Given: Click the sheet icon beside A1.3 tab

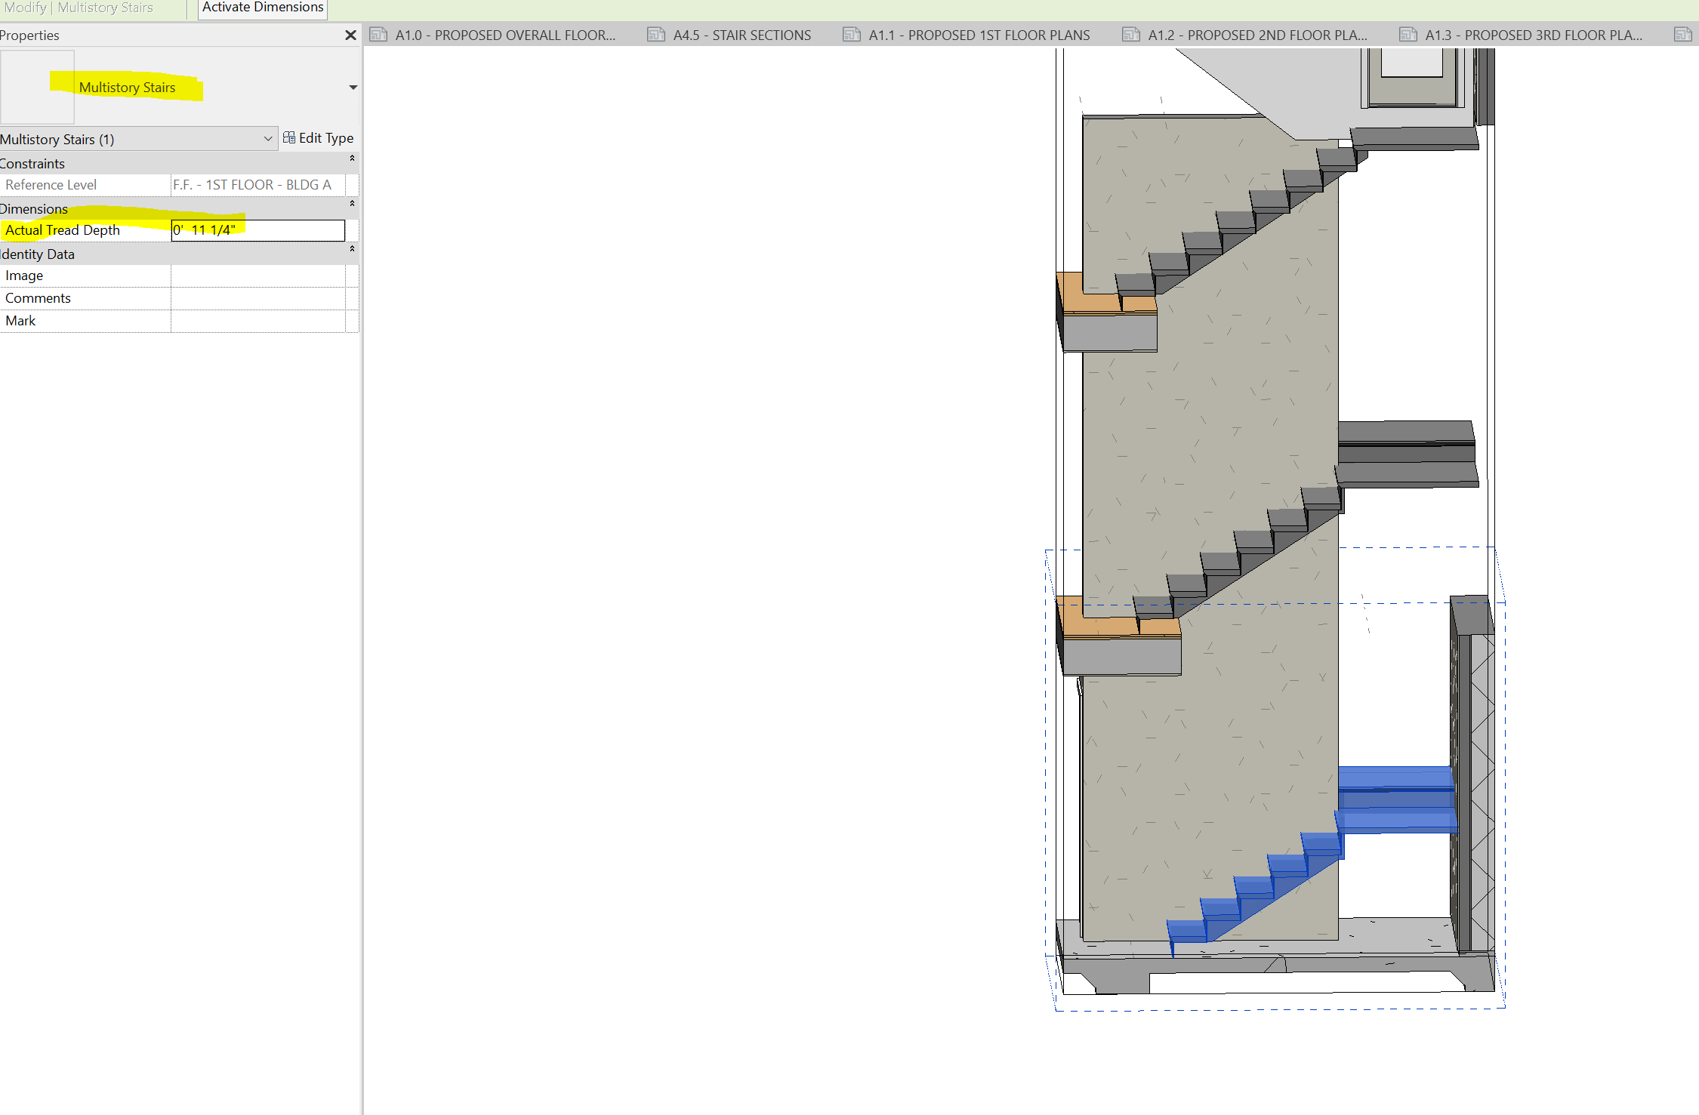Looking at the screenshot, I should [x=1408, y=35].
